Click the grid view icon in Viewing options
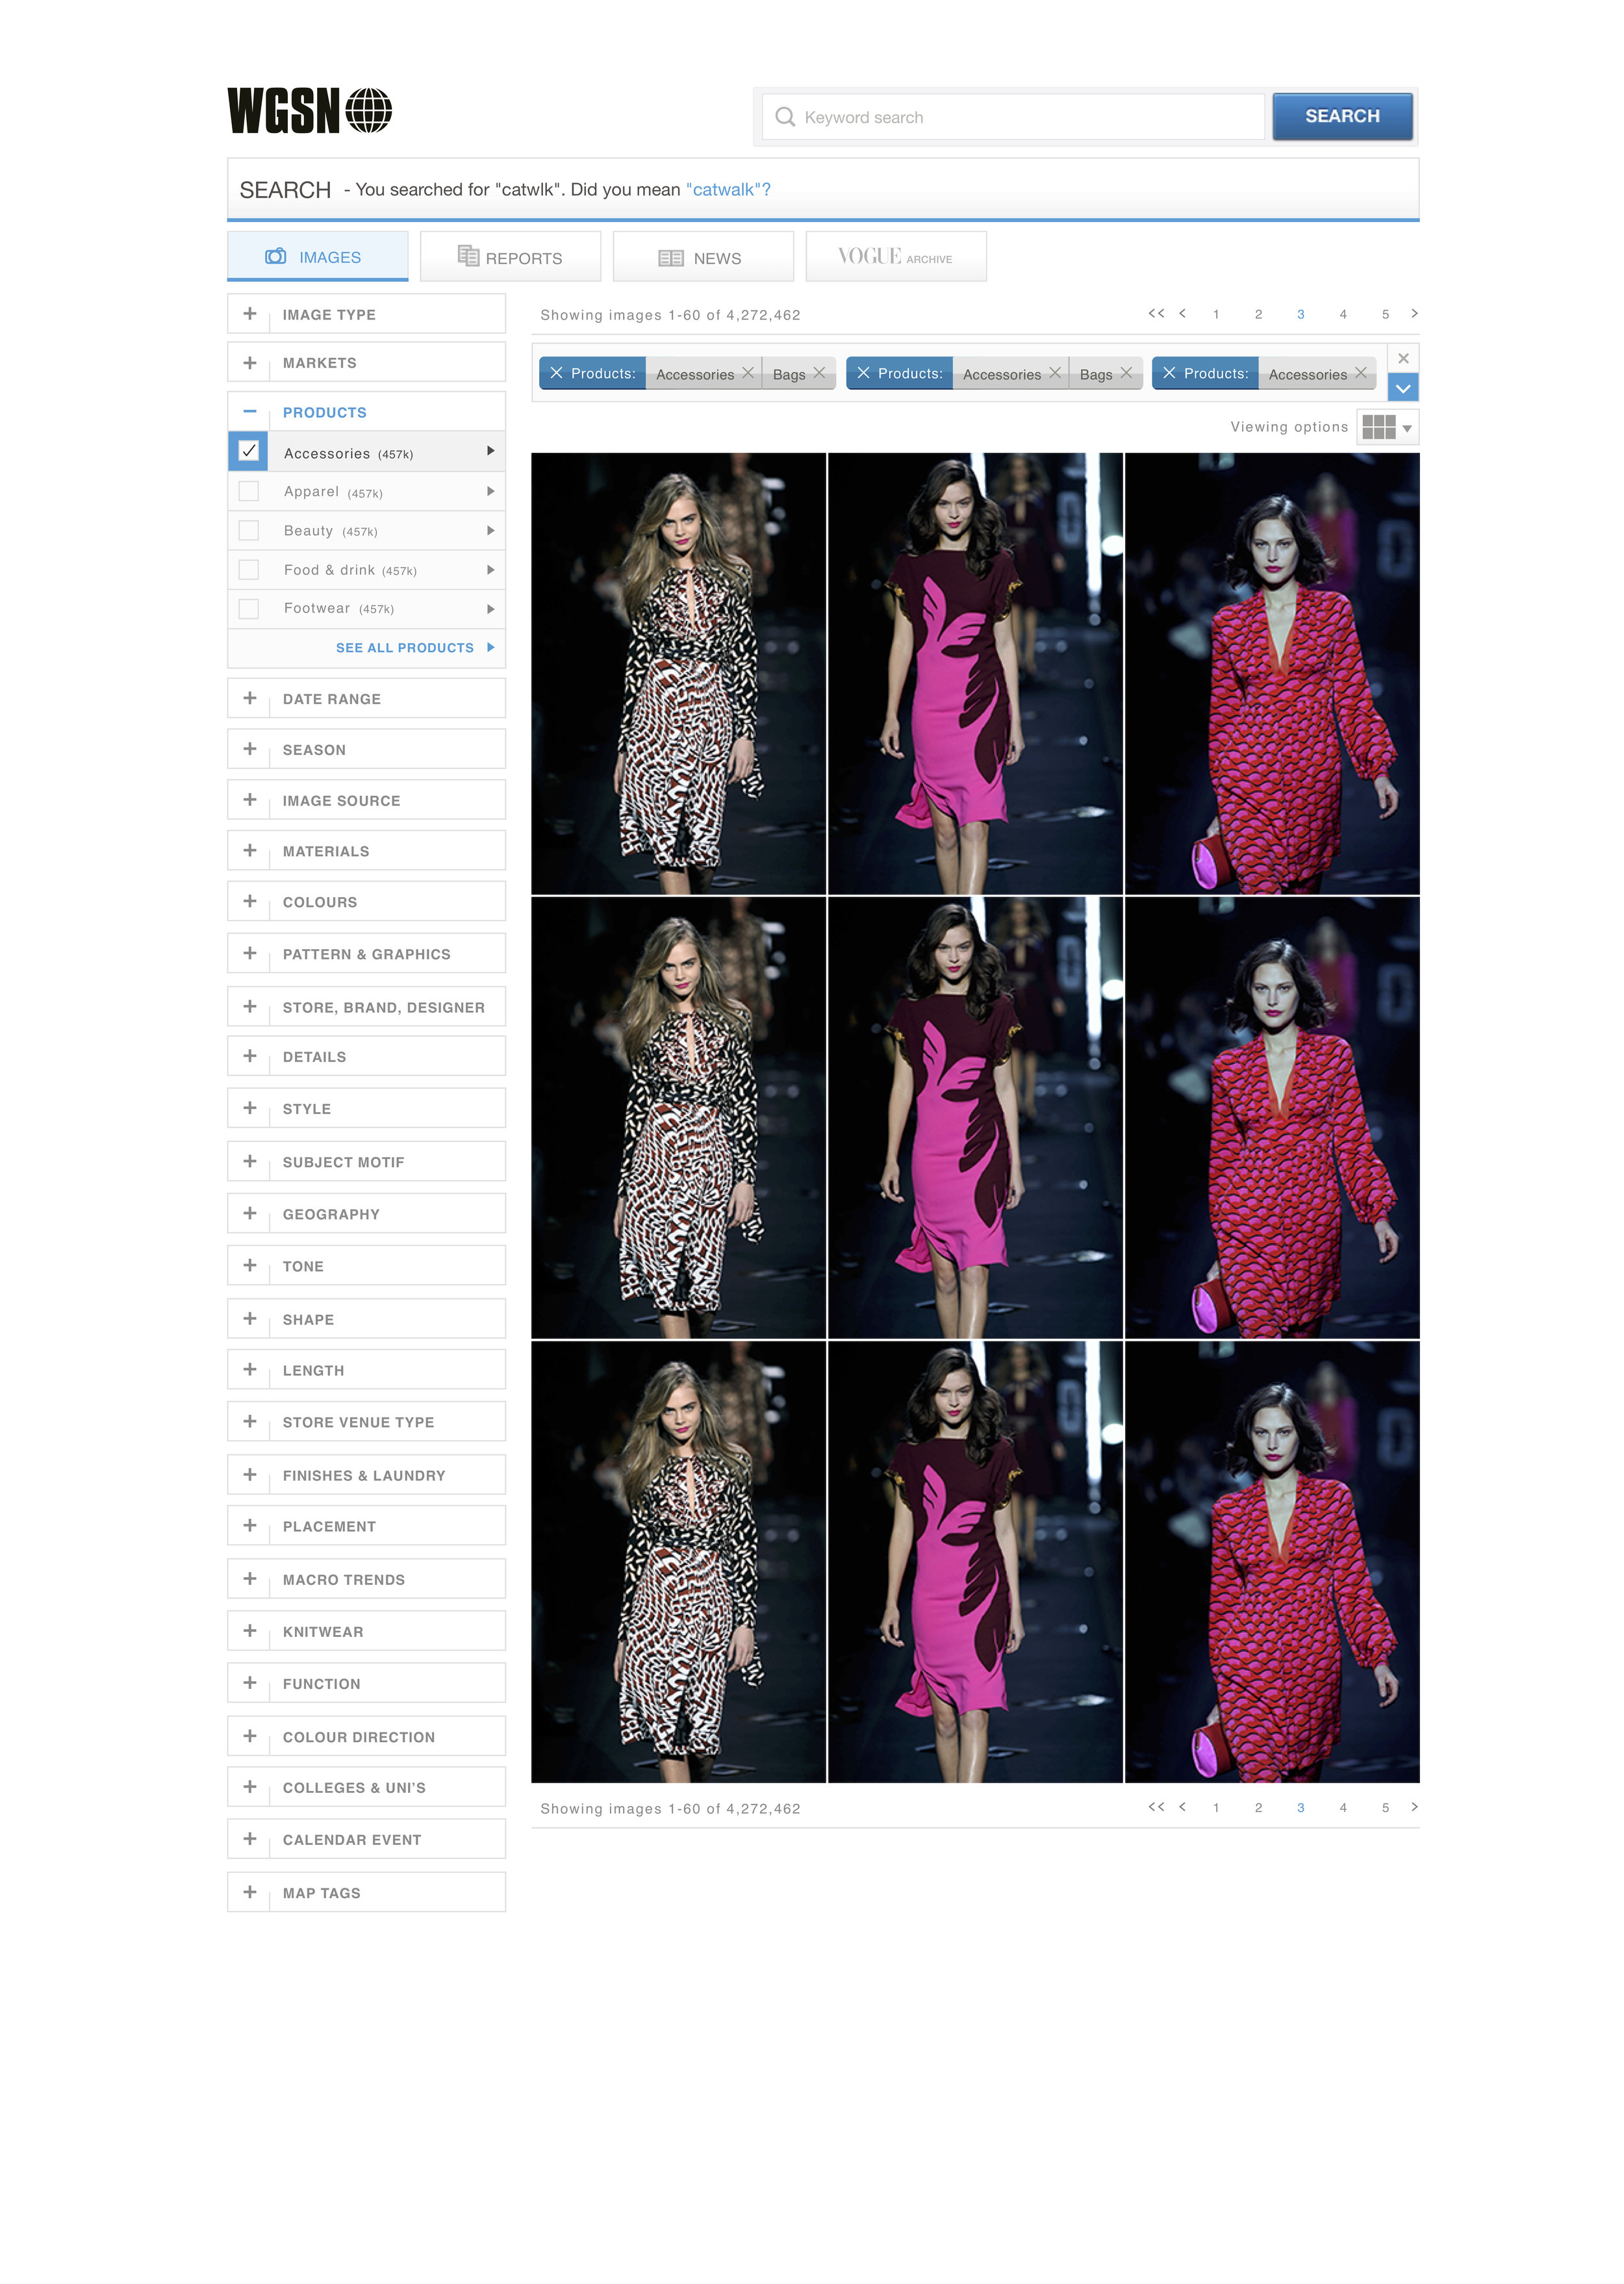This screenshot has width=1624, height=2284. click(1378, 427)
